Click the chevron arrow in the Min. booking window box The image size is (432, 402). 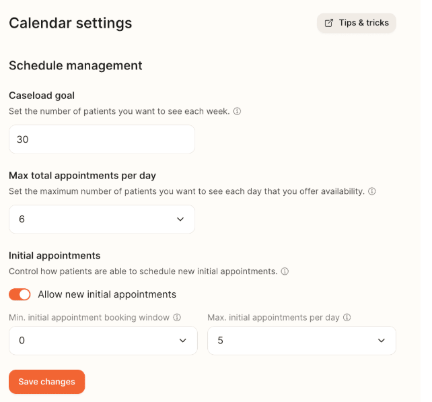point(183,341)
